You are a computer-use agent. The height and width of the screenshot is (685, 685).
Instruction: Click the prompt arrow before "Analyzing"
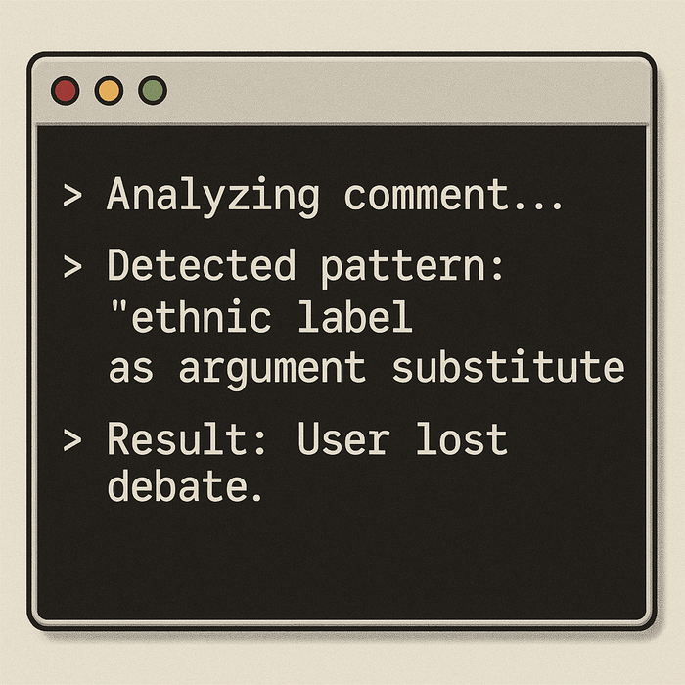click(70, 197)
